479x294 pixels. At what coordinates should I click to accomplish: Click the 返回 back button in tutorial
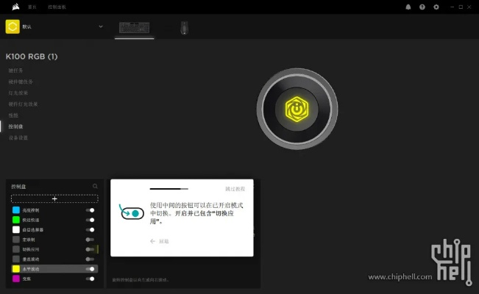tap(160, 241)
